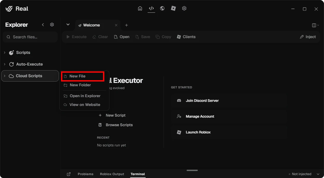Click "No scripts run yet" text
The image size is (324, 178).
[x=111, y=145]
